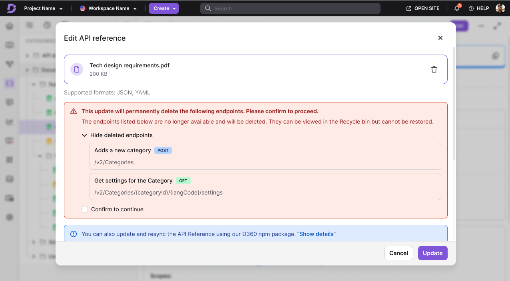Close the Edit API reference dialog
The image size is (510, 281).
(x=440, y=38)
